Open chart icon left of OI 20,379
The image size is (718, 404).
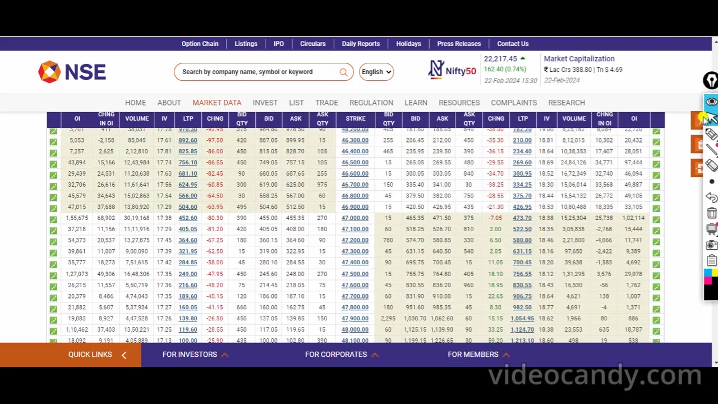(x=53, y=297)
